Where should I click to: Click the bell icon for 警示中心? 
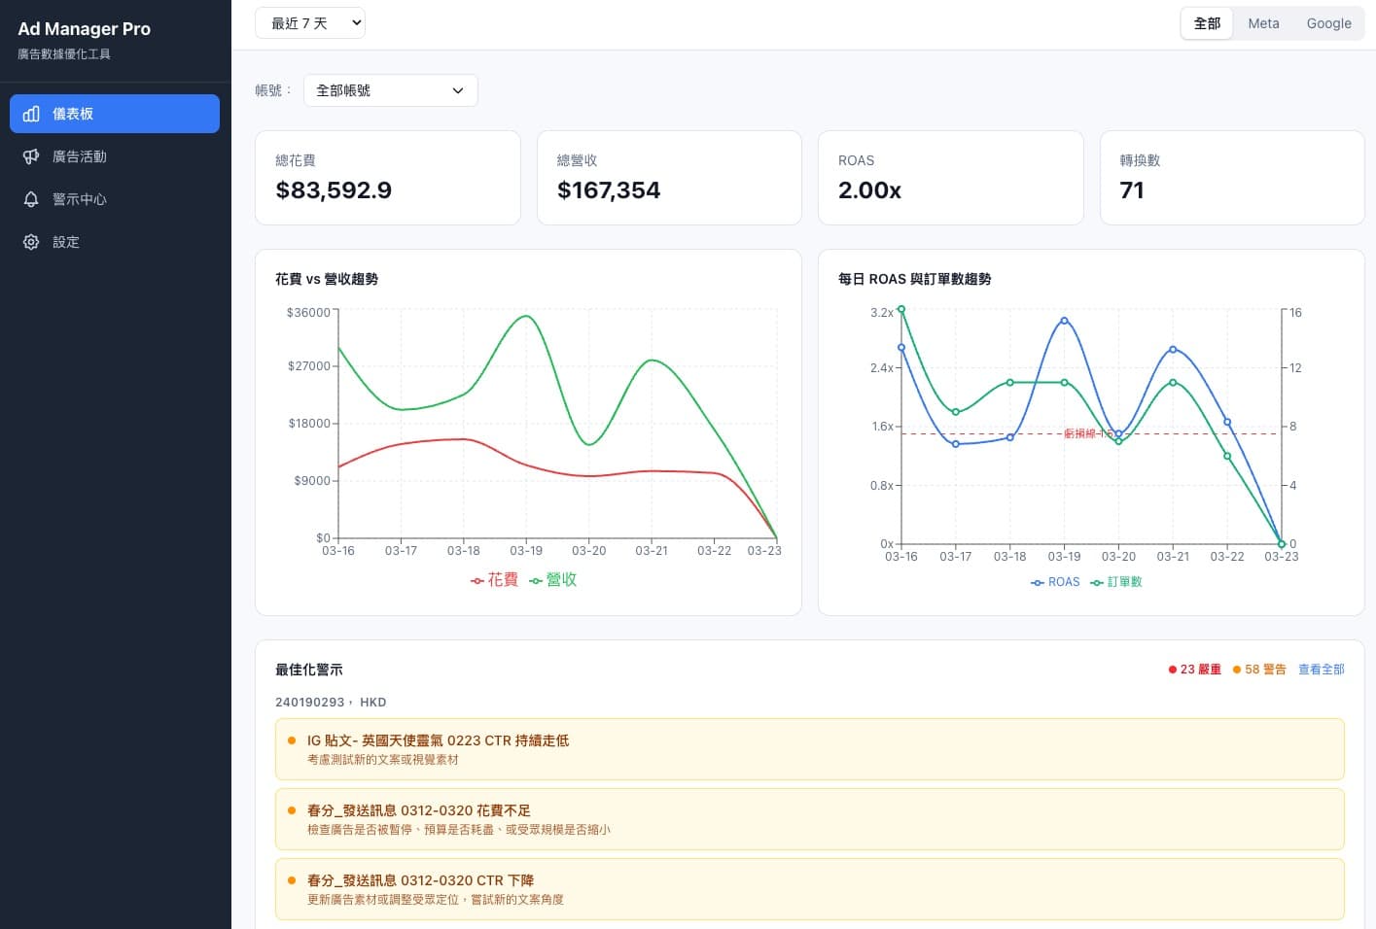[x=31, y=199]
